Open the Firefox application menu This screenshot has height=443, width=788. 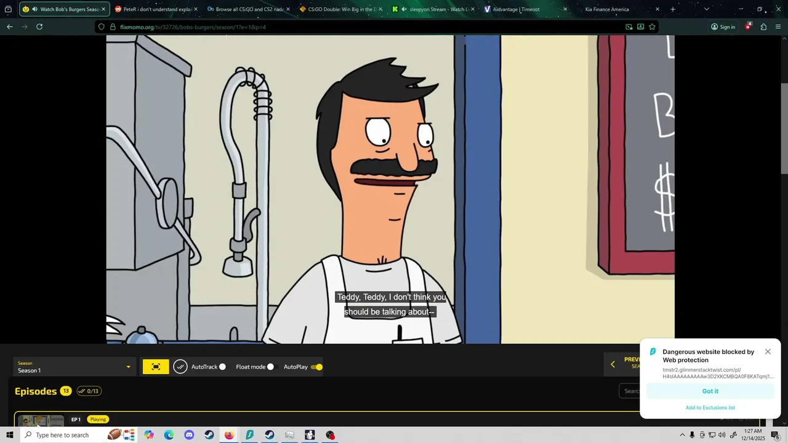pos(778,27)
